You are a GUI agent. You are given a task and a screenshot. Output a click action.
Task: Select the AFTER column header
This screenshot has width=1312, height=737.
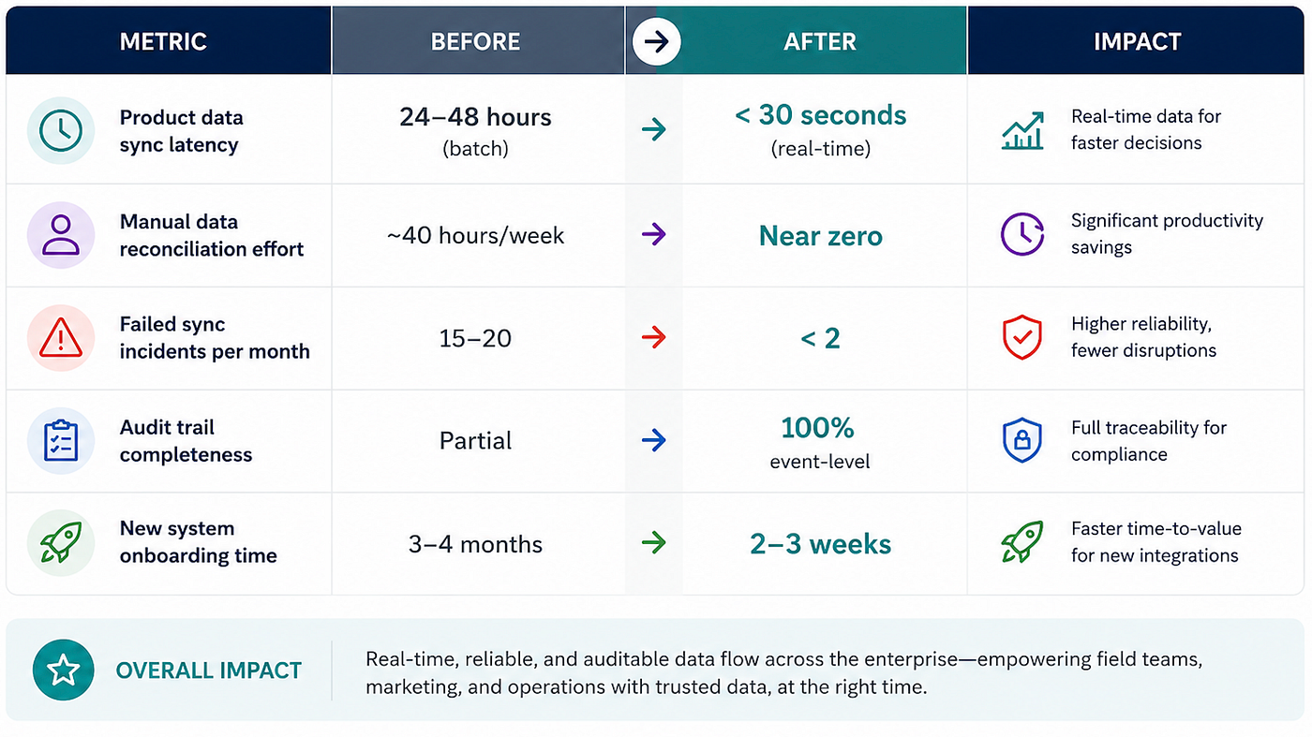821,41
